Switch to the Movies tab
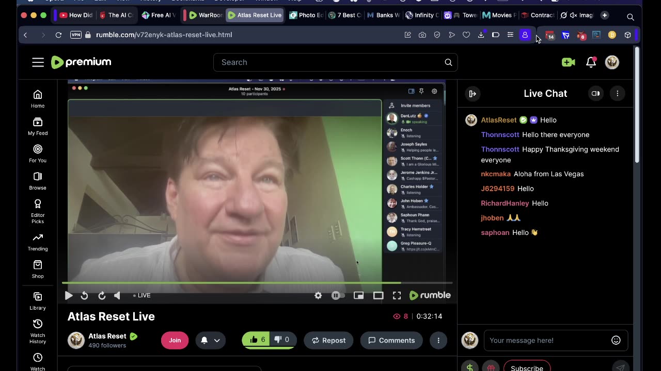 [x=499, y=15]
